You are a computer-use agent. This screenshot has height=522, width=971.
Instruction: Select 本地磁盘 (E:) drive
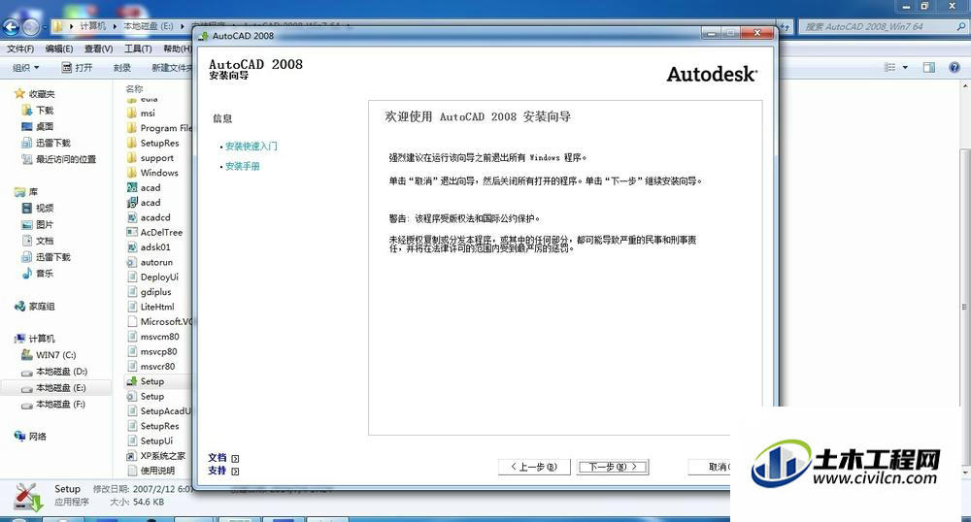(x=54, y=388)
